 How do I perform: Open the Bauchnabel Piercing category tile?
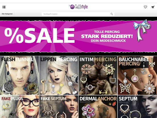(x=137, y=76)
